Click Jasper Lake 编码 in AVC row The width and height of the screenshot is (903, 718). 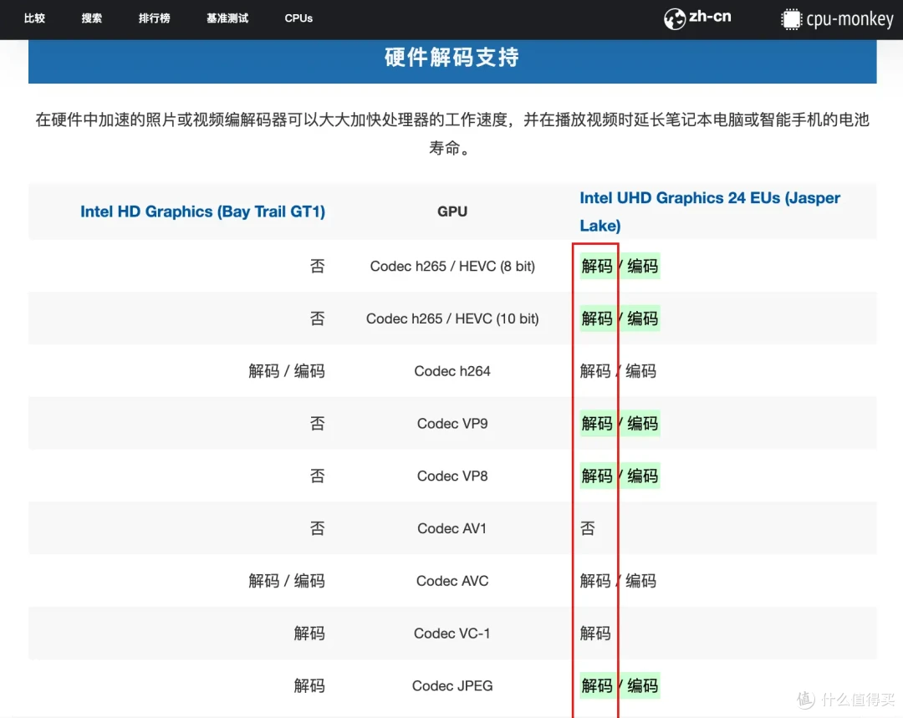click(x=641, y=580)
